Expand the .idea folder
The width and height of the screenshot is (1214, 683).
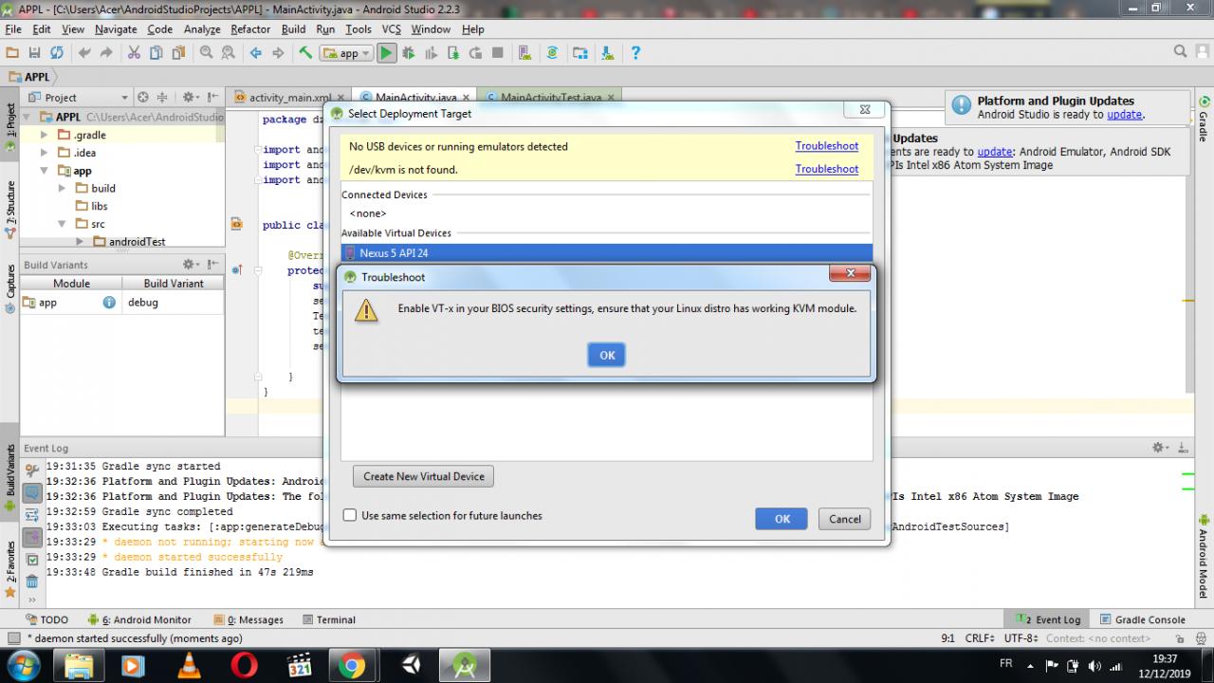tap(45, 153)
